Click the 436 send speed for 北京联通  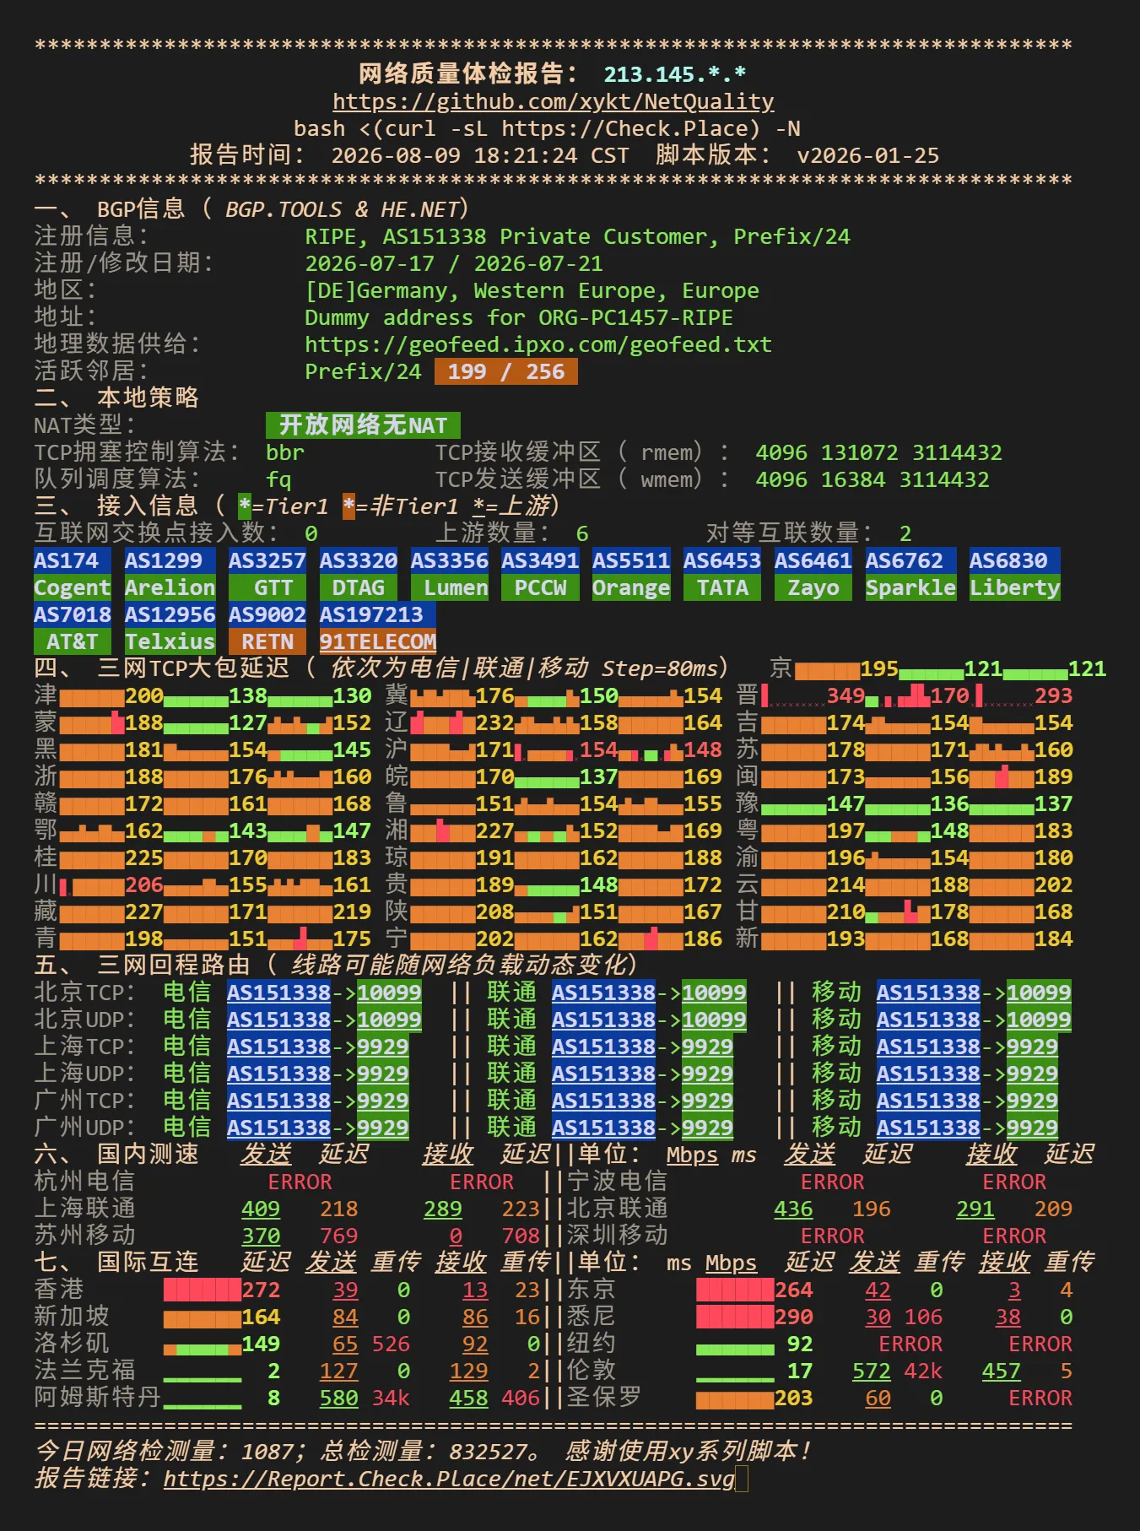point(793,1209)
